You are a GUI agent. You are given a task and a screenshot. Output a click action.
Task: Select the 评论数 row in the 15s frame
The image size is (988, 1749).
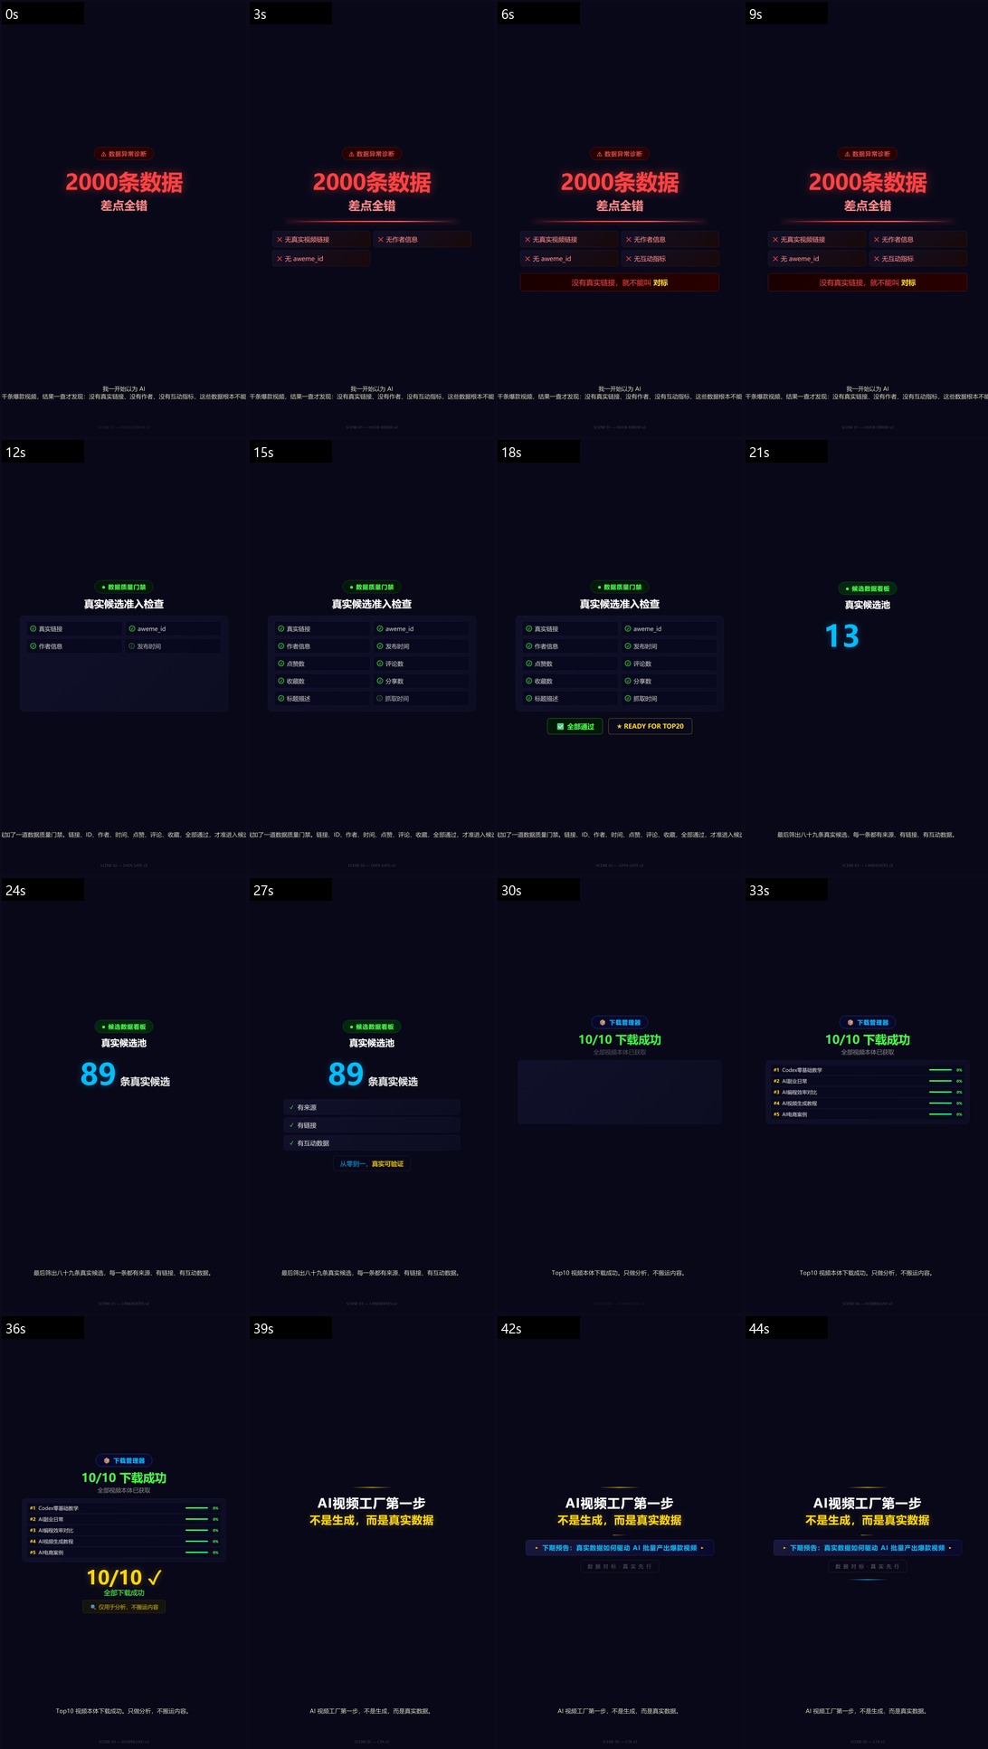coord(421,664)
